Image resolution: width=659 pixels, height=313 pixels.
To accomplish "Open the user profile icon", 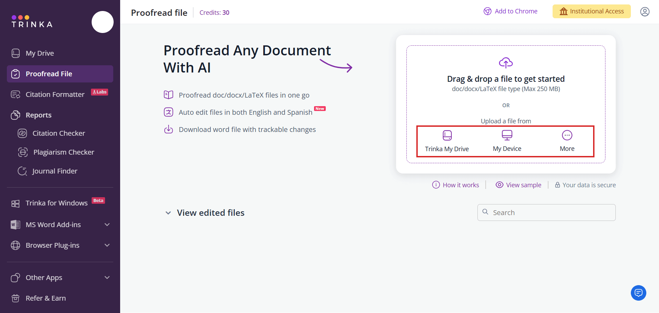I will (645, 12).
